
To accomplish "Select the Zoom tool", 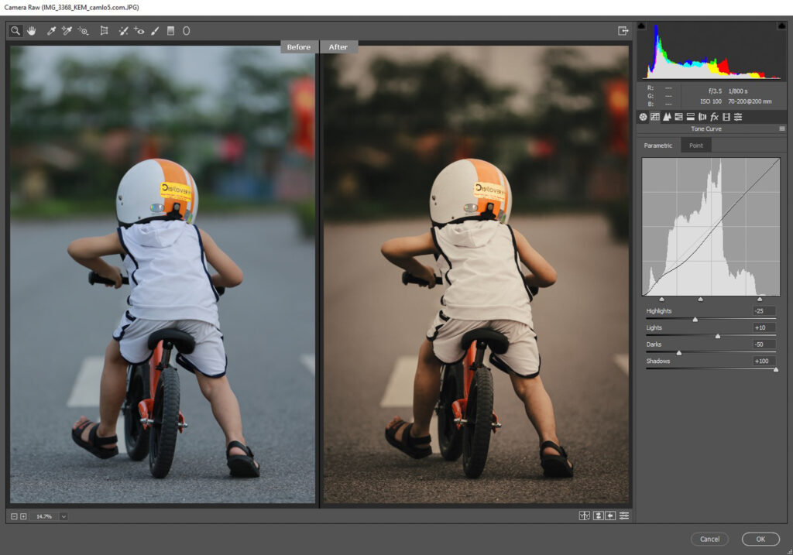I will 15,31.
